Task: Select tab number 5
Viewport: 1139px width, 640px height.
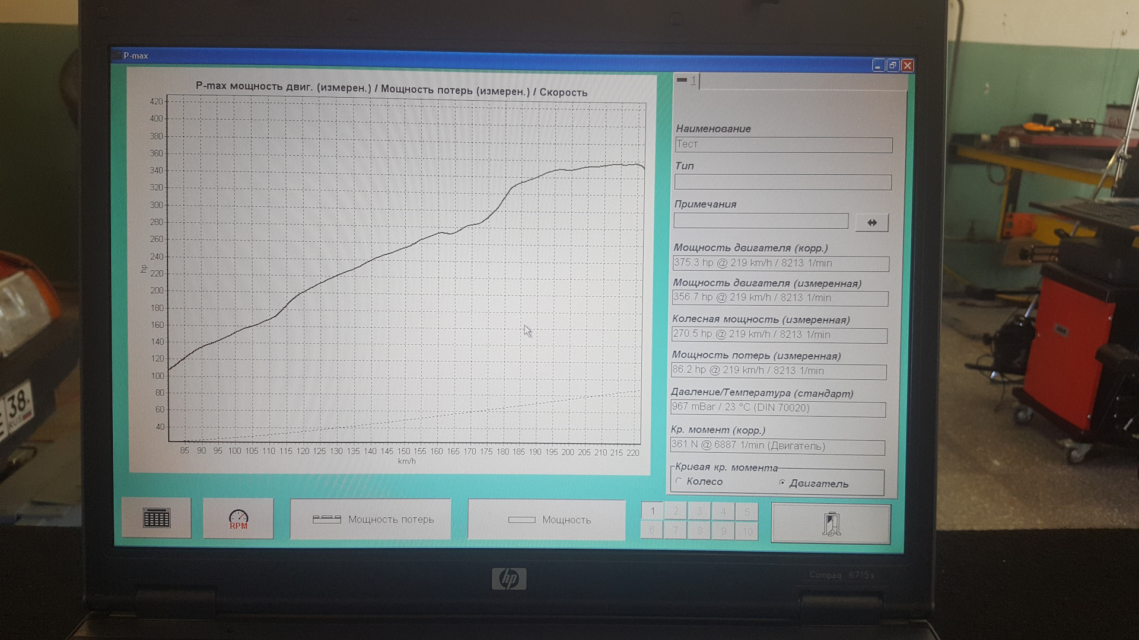Action: (747, 511)
